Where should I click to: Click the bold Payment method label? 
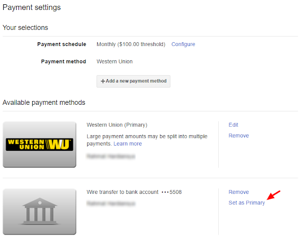tap(63, 62)
